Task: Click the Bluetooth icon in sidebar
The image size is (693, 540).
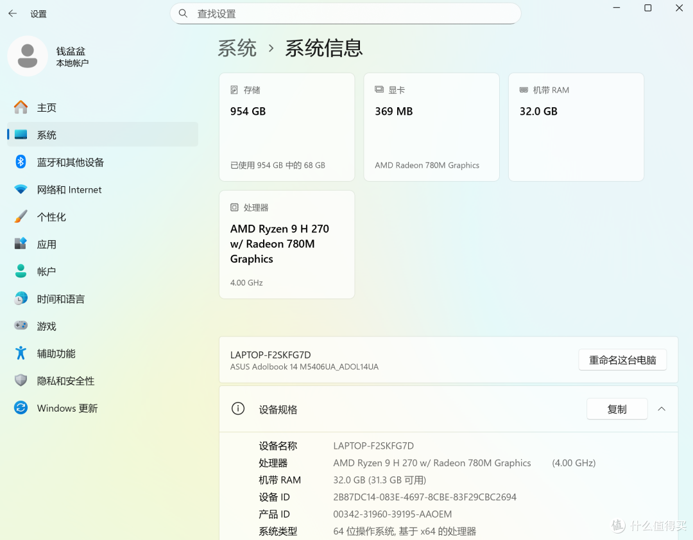Action: [21, 162]
